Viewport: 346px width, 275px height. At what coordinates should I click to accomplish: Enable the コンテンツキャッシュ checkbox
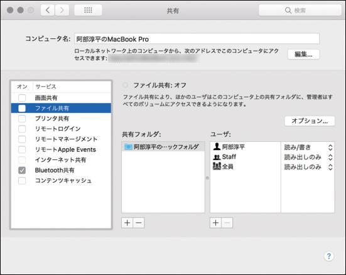click(22, 181)
